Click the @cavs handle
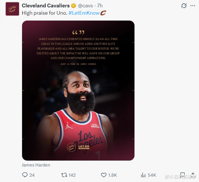This screenshot has height=182, width=199. (85, 6)
